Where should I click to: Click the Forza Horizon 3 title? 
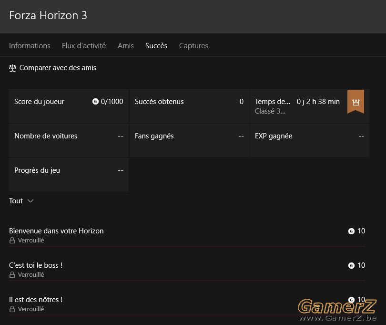click(48, 15)
